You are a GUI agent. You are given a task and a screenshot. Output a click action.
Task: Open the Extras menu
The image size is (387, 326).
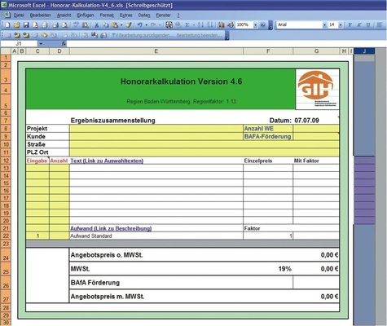[x=125, y=15]
